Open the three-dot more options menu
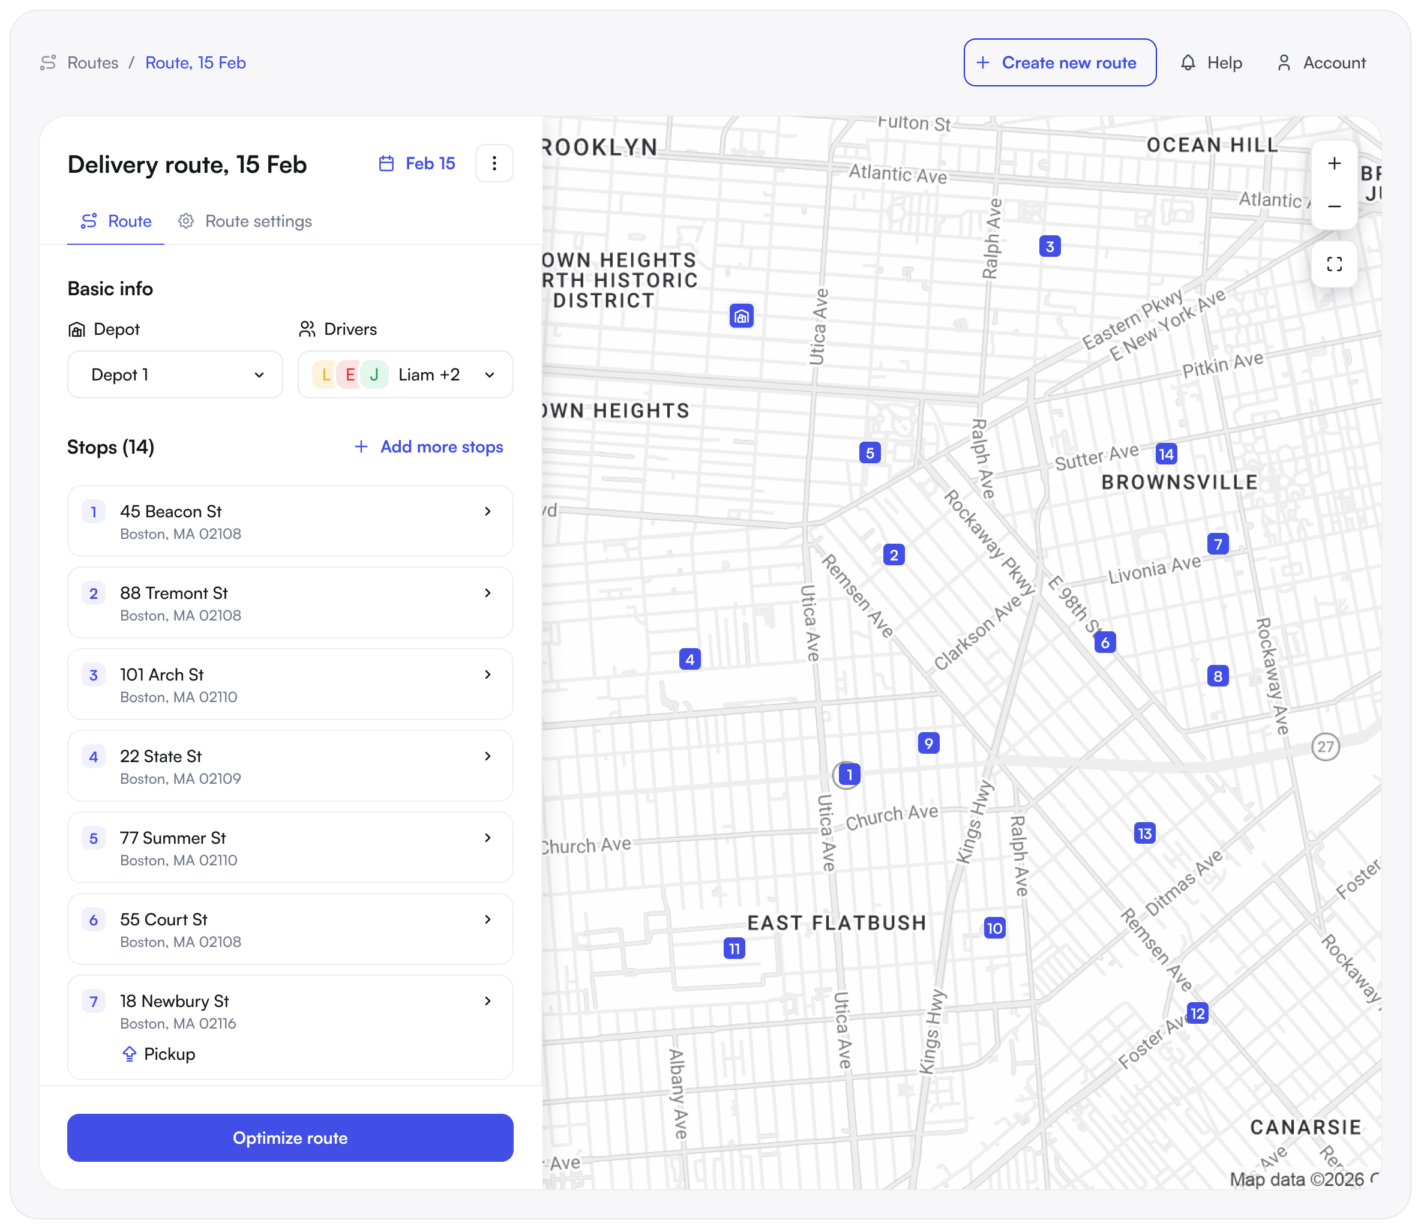 tap(494, 163)
